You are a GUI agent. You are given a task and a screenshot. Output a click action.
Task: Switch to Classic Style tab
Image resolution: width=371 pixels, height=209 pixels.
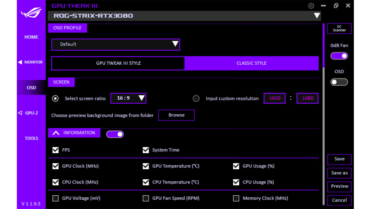pos(251,63)
